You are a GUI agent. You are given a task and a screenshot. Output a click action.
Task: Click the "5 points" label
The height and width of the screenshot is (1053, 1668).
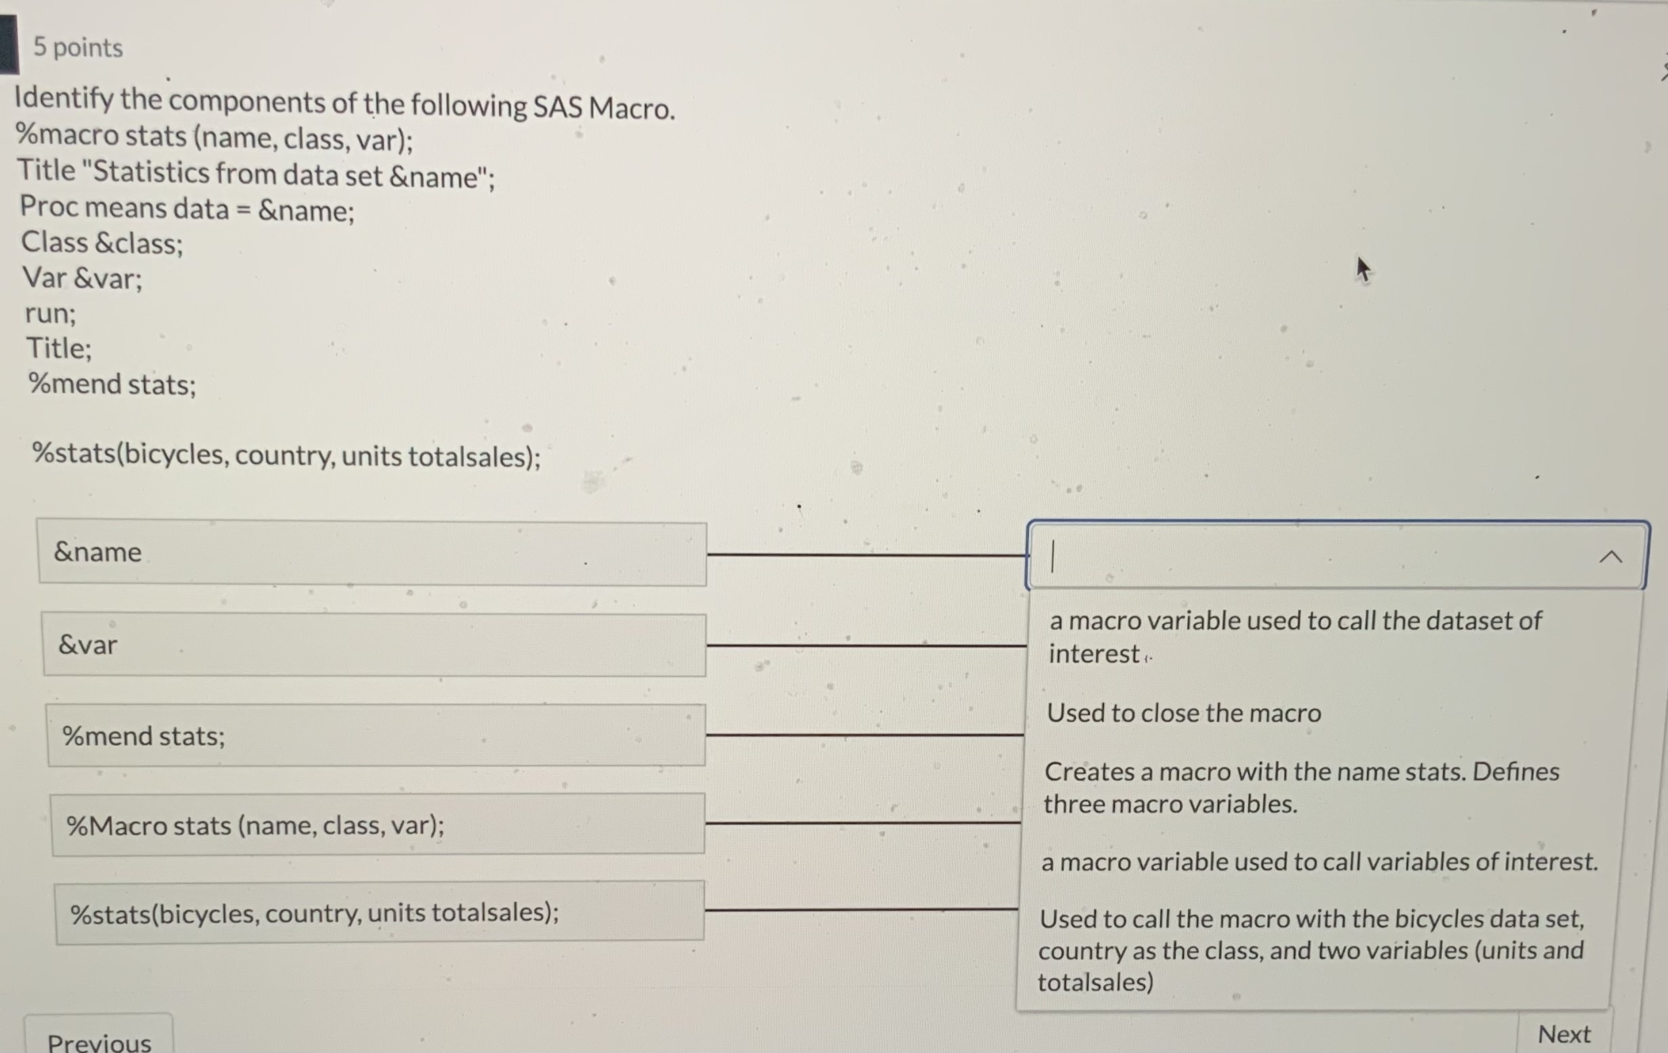[x=75, y=47]
